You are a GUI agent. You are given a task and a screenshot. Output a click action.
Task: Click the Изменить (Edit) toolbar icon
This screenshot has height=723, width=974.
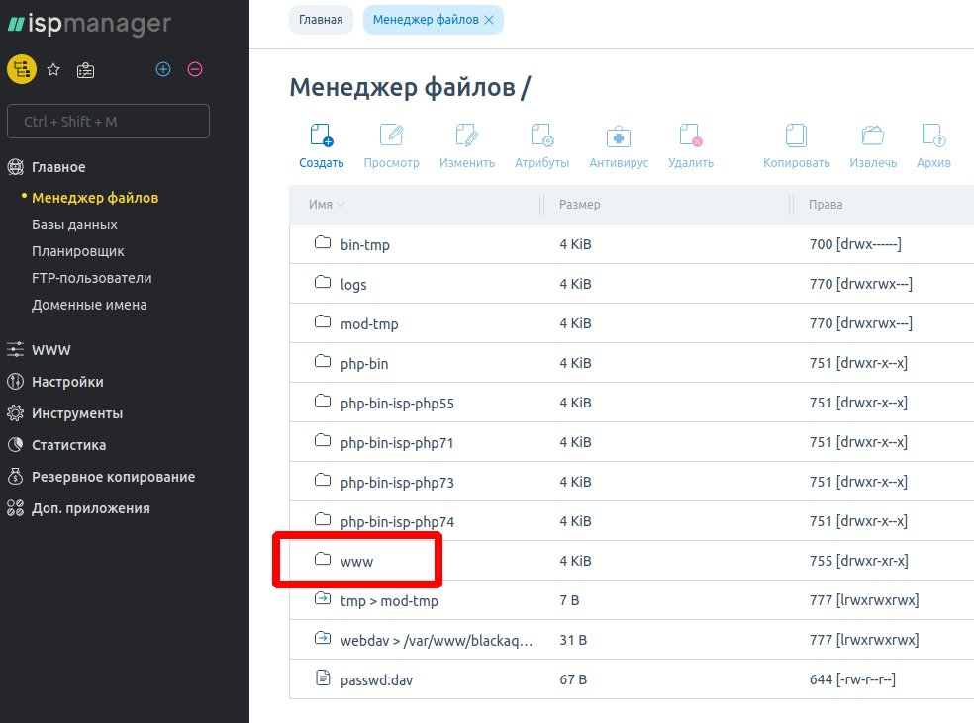(x=466, y=136)
